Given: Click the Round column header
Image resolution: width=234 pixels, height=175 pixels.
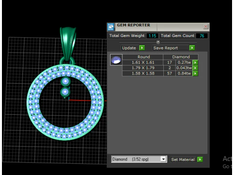Looking at the screenshot, I should tap(143, 57).
